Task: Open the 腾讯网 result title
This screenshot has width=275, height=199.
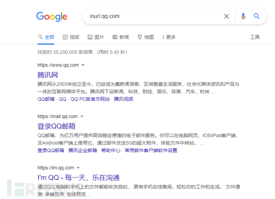Action: point(48,75)
